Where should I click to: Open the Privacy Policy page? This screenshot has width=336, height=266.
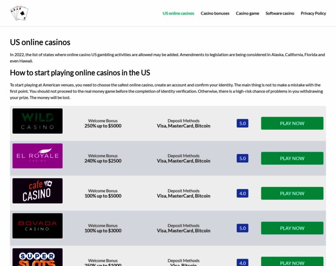(313, 13)
